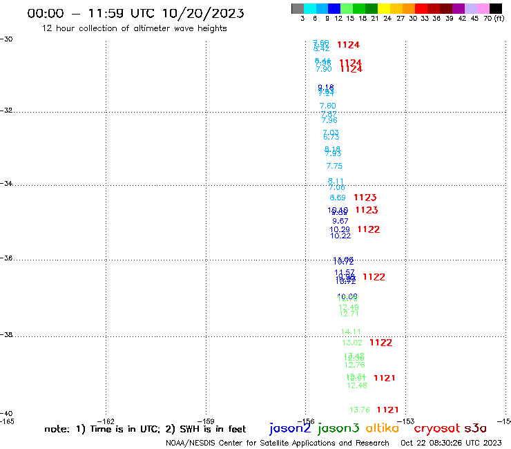The height and width of the screenshot is (449, 511).
Task: Select time label 1122 beside 10.29
Action: tap(369, 229)
